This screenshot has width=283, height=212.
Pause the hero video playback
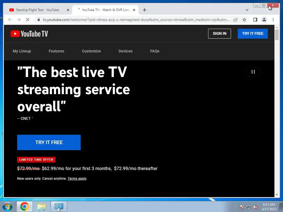tap(253, 72)
